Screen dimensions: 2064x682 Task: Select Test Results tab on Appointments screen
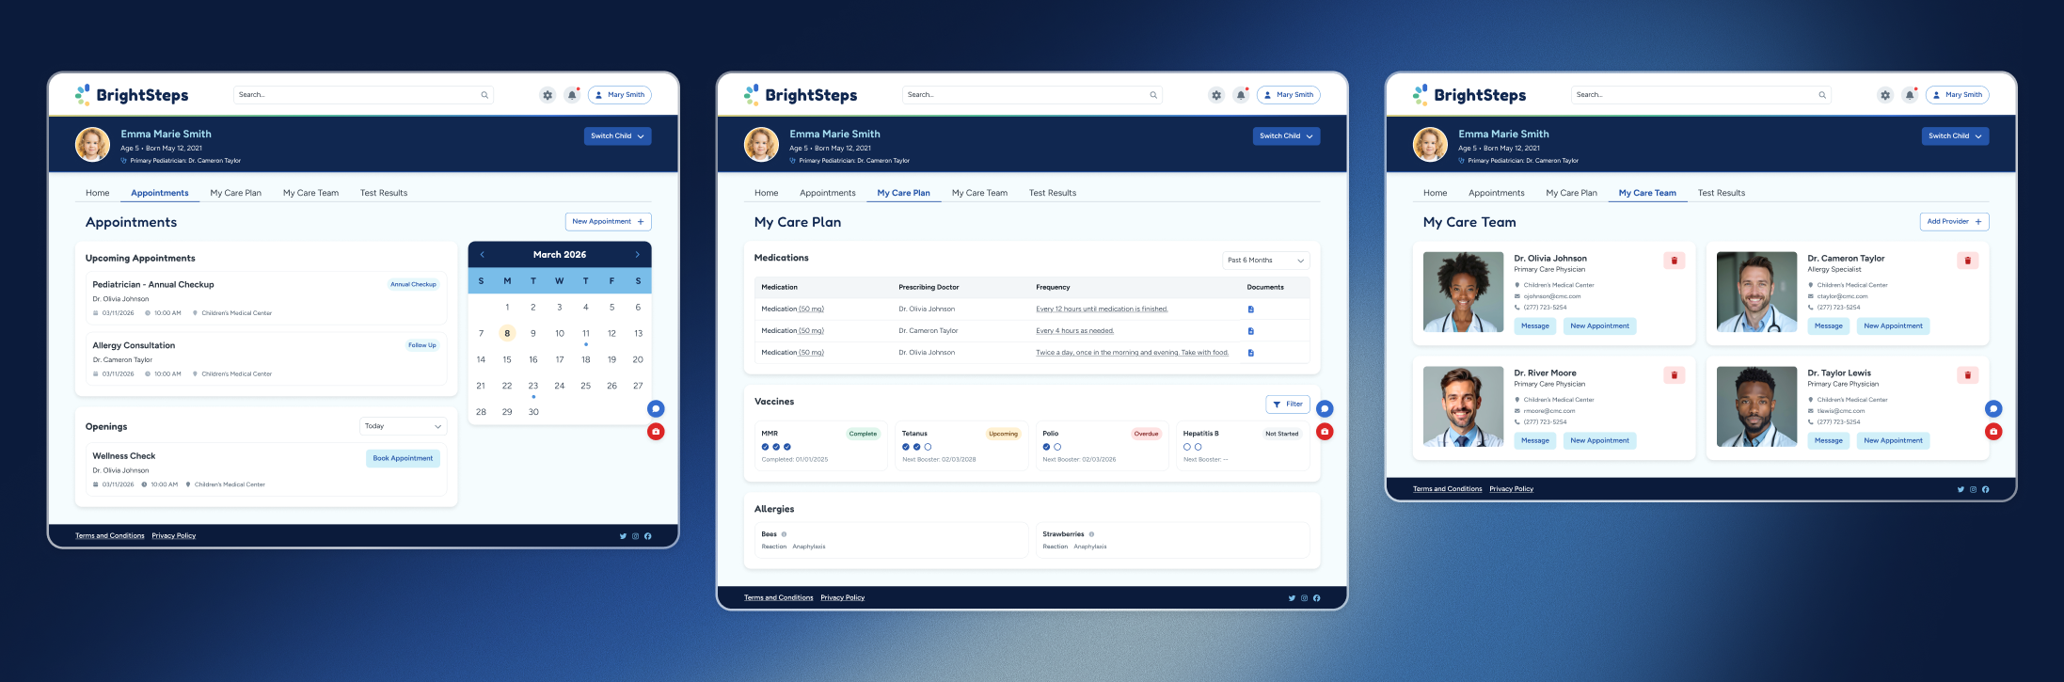[384, 193]
